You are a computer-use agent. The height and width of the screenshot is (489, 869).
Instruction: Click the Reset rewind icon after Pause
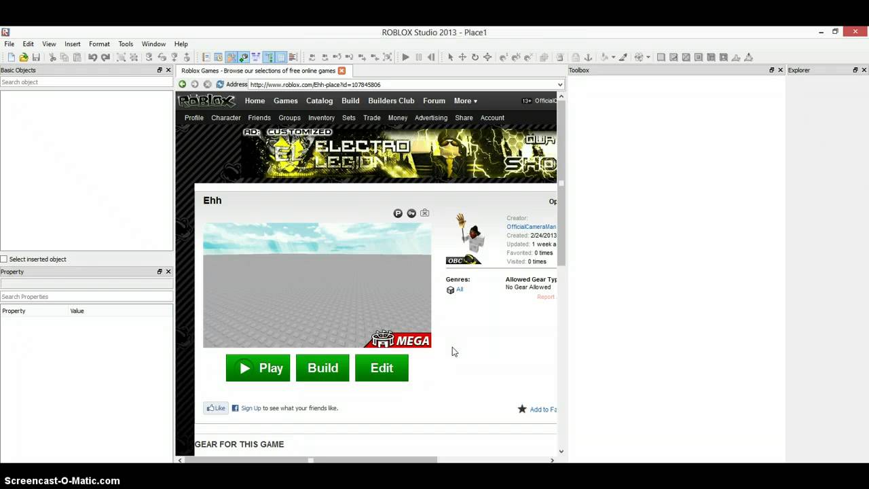[x=430, y=57]
